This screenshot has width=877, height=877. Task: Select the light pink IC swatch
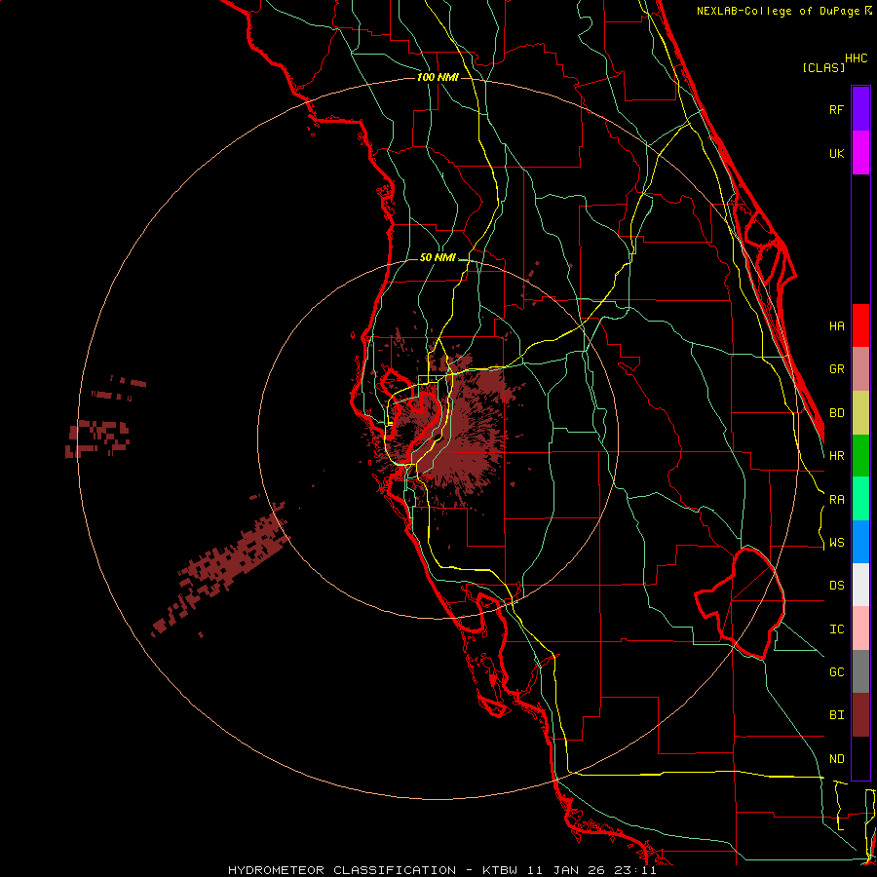860,629
